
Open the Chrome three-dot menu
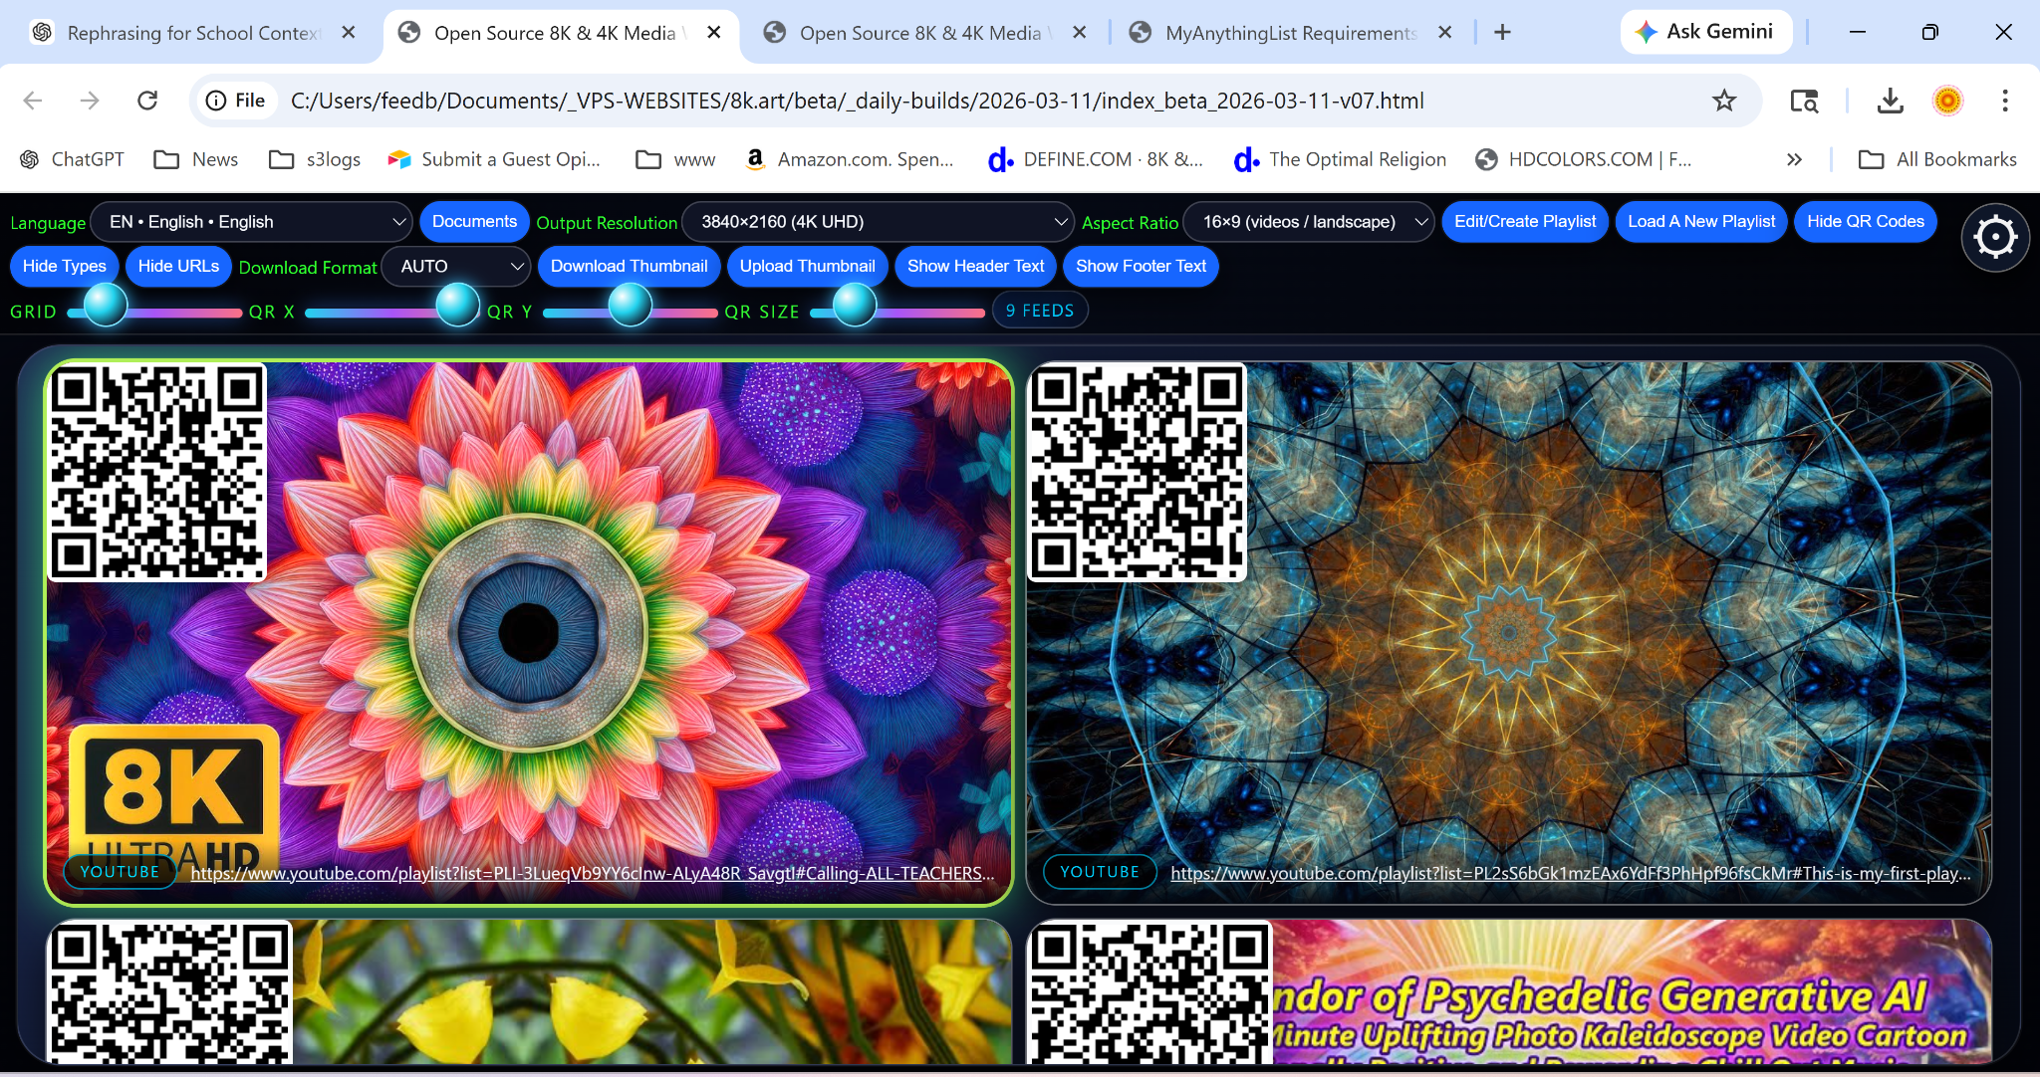pos(2005,101)
